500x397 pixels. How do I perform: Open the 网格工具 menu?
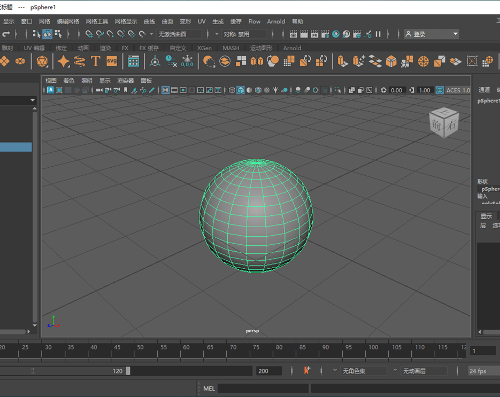tap(97, 21)
